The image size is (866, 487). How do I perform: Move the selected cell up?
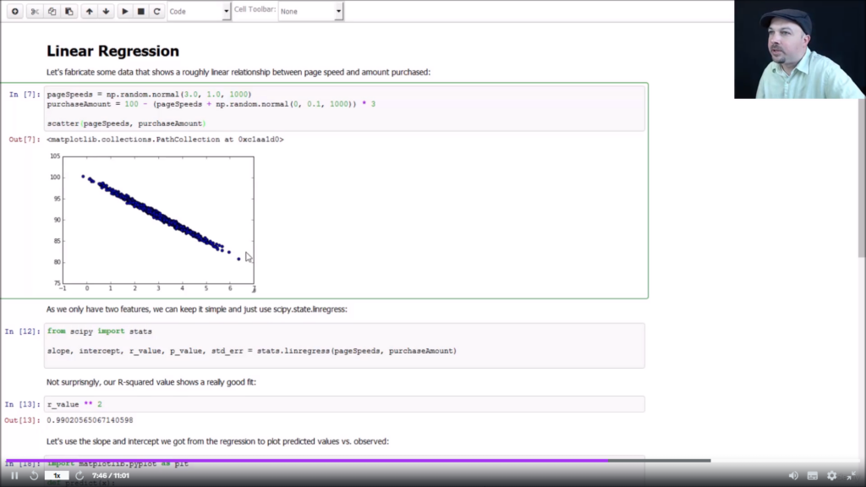pos(89,11)
